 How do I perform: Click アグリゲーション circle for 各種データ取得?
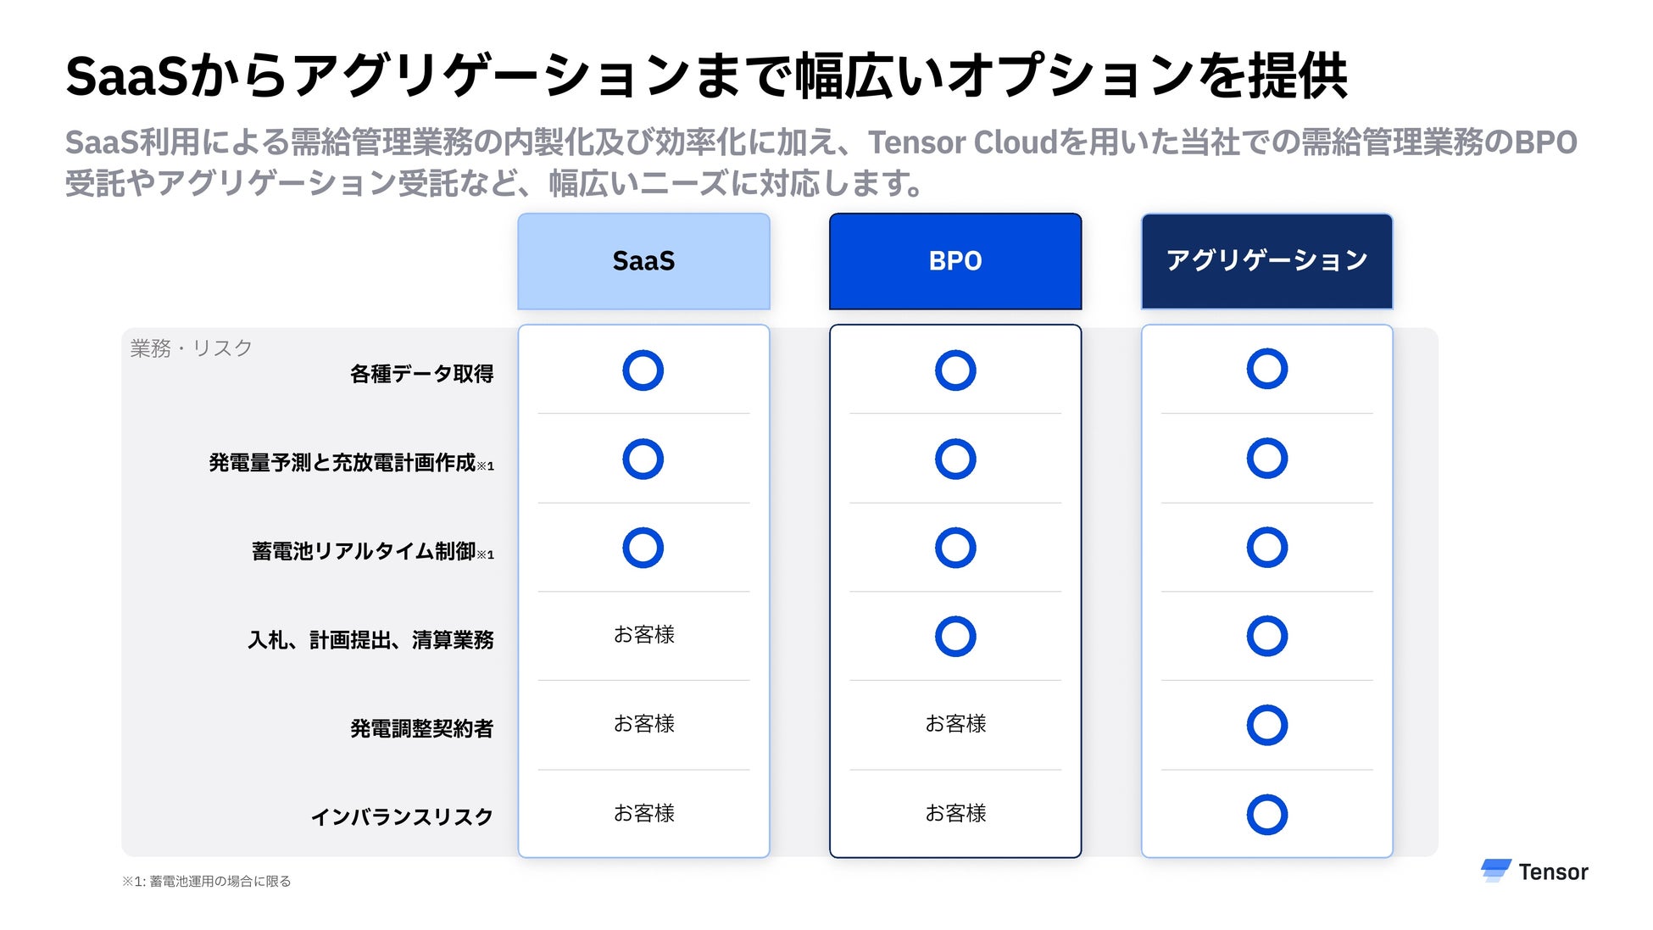click(1266, 370)
